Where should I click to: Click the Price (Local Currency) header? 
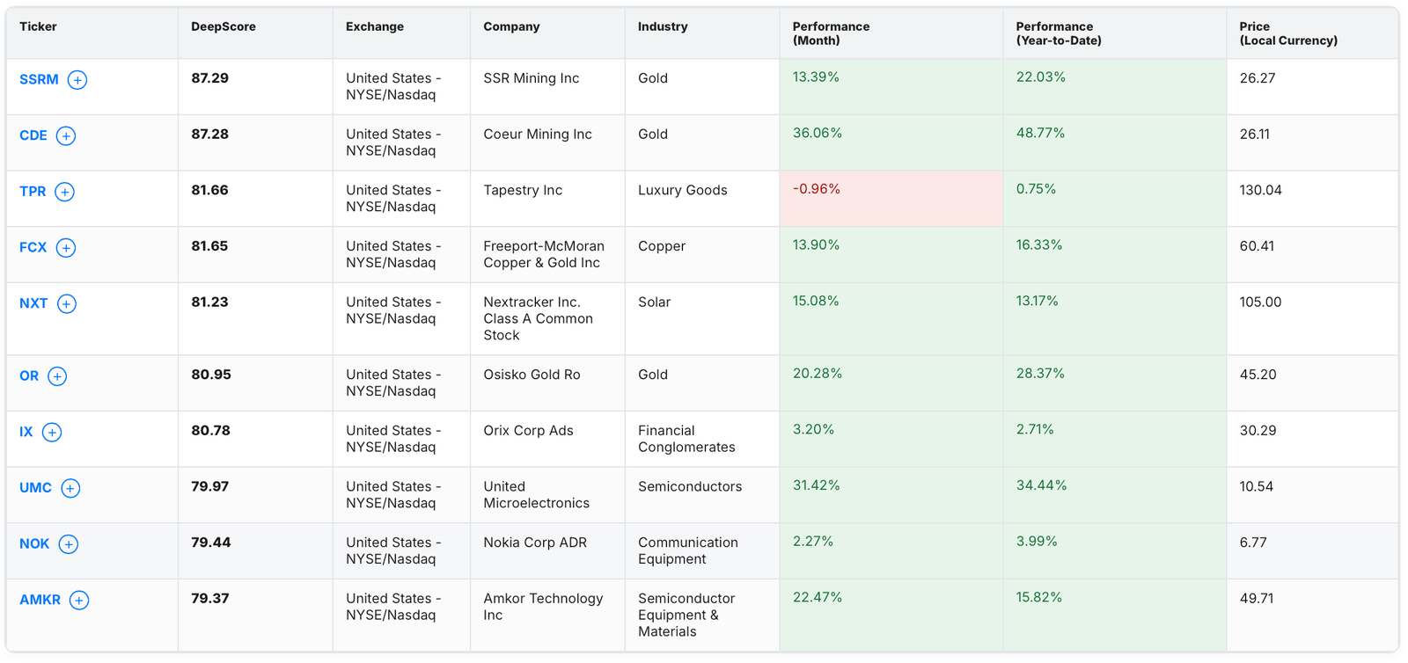click(1287, 33)
